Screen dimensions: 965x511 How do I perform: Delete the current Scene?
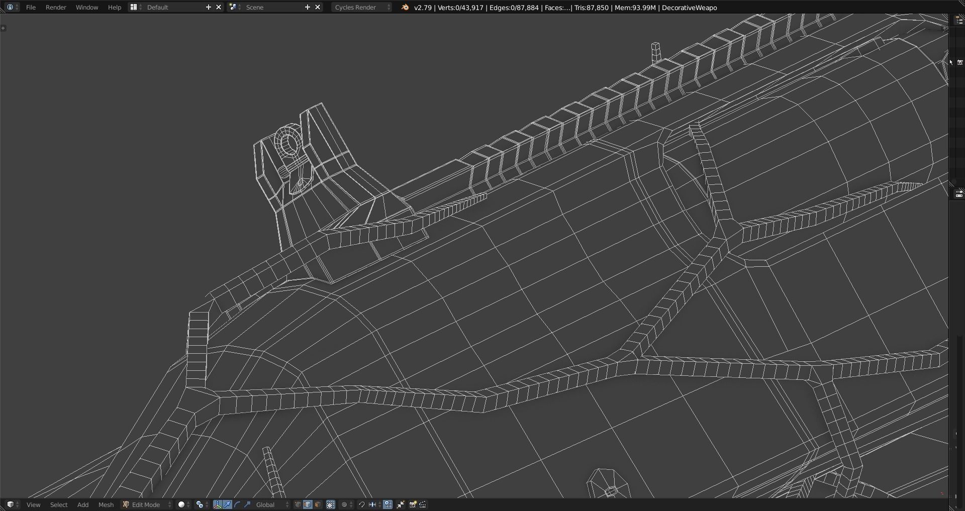pos(318,7)
